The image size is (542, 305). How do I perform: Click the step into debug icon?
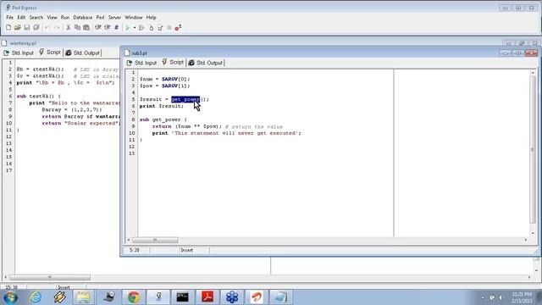[x=151, y=28]
